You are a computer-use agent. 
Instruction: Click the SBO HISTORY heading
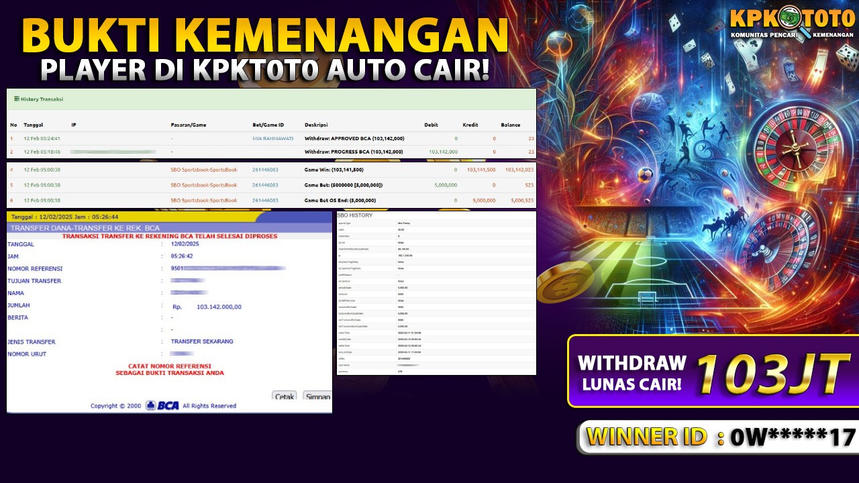point(354,215)
